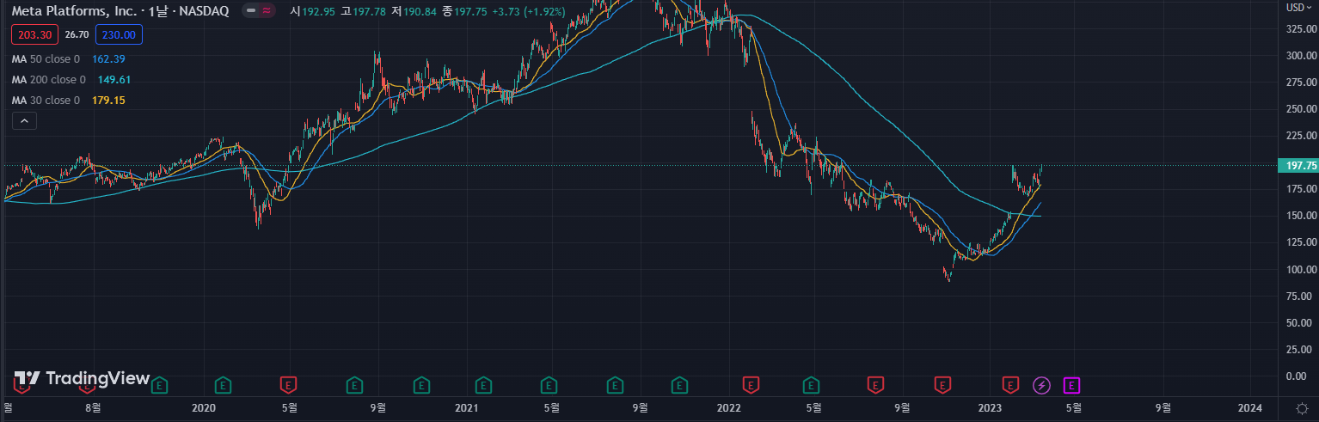Click the 162.39 MA value
This screenshot has width=1319, height=422.
click(108, 59)
